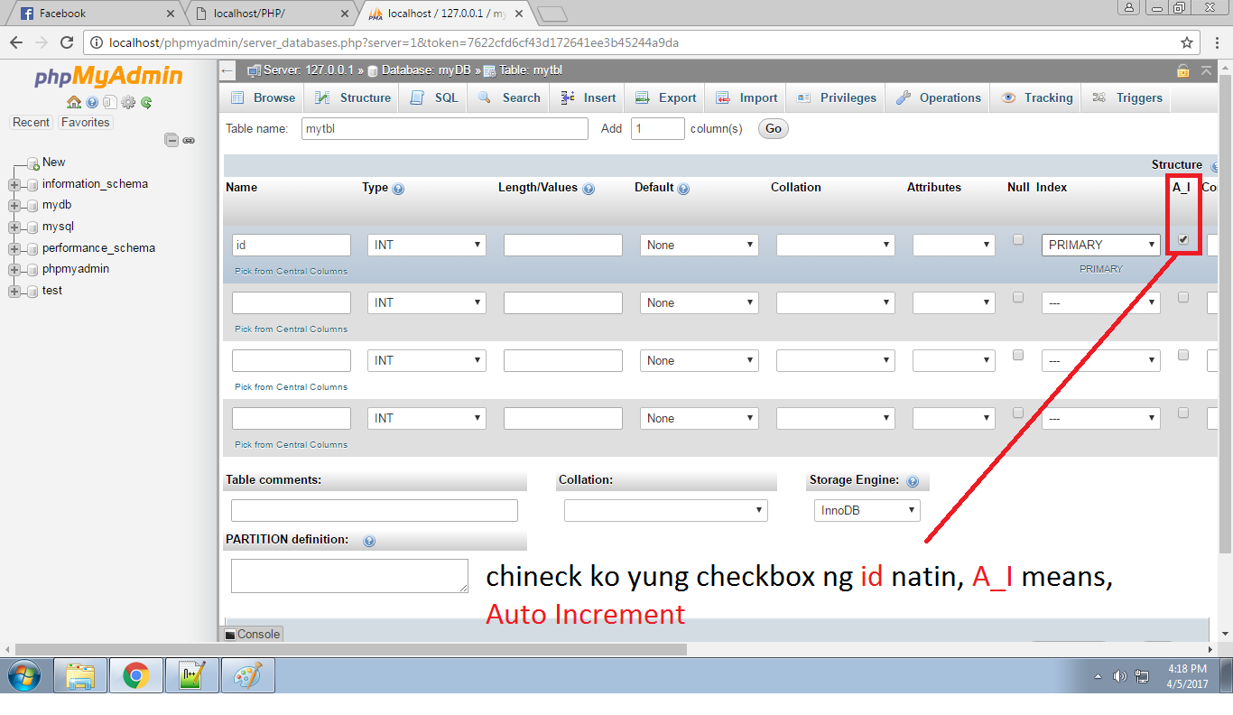1233x715 pixels.
Task: Open the phpMyAdmin home icon
Action: (x=73, y=103)
